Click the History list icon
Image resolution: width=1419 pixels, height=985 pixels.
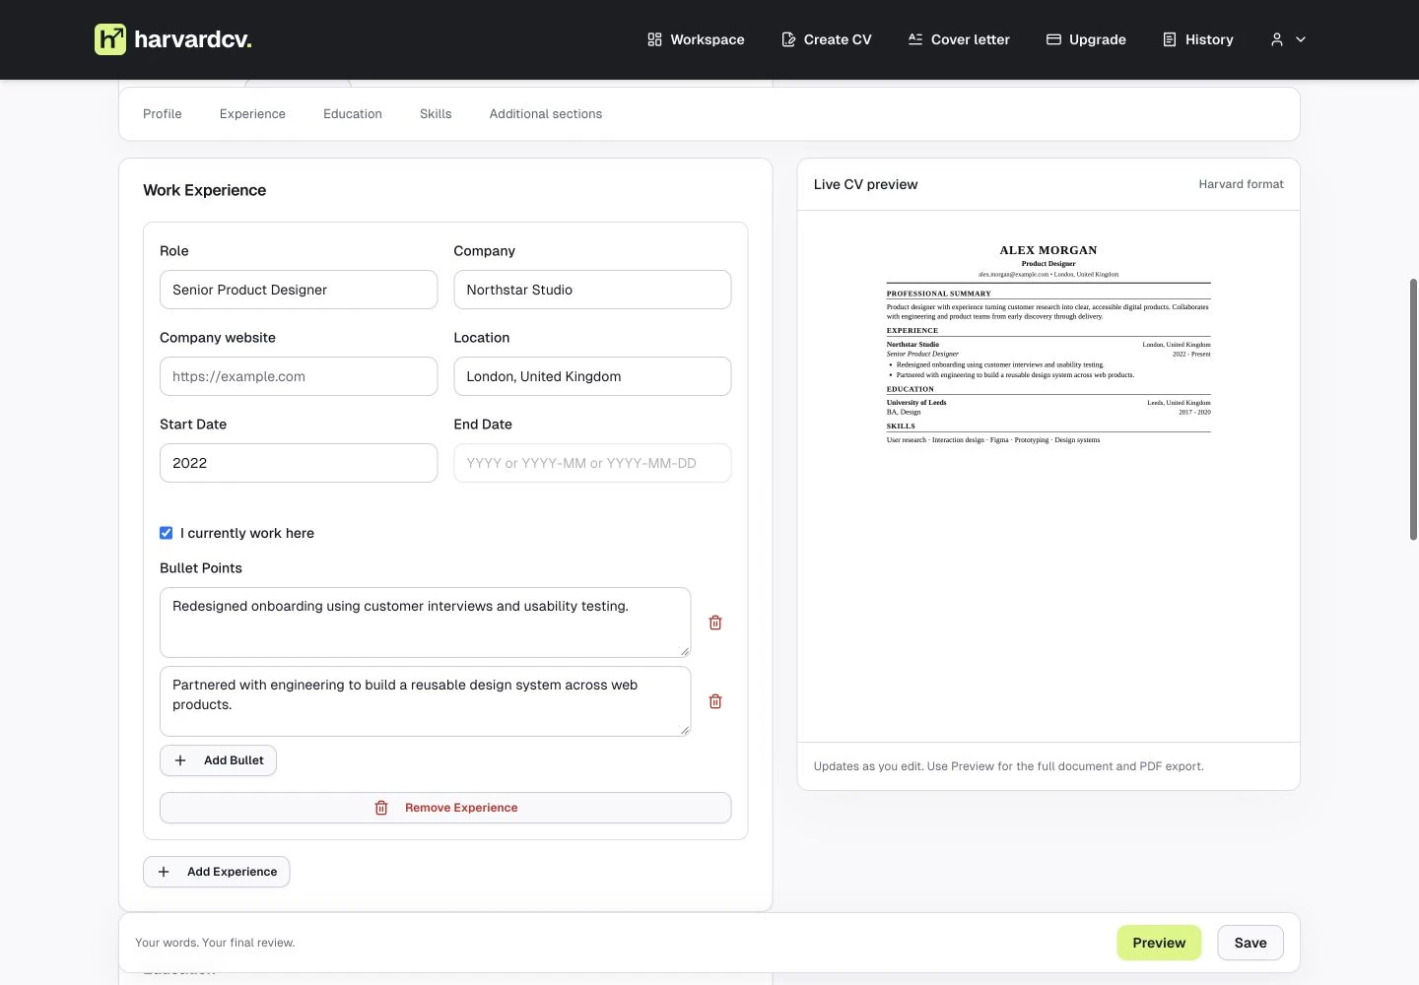click(x=1170, y=39)
